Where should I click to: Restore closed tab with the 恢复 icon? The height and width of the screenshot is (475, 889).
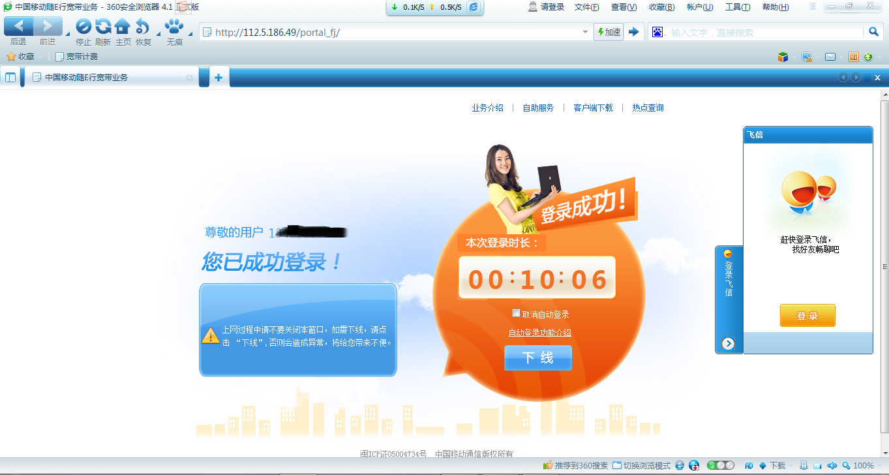tap(143, 27)
